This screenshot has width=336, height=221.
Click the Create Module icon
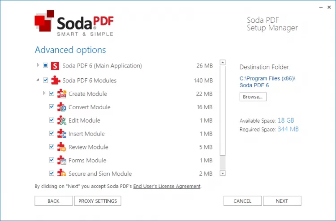pos(62,94)
